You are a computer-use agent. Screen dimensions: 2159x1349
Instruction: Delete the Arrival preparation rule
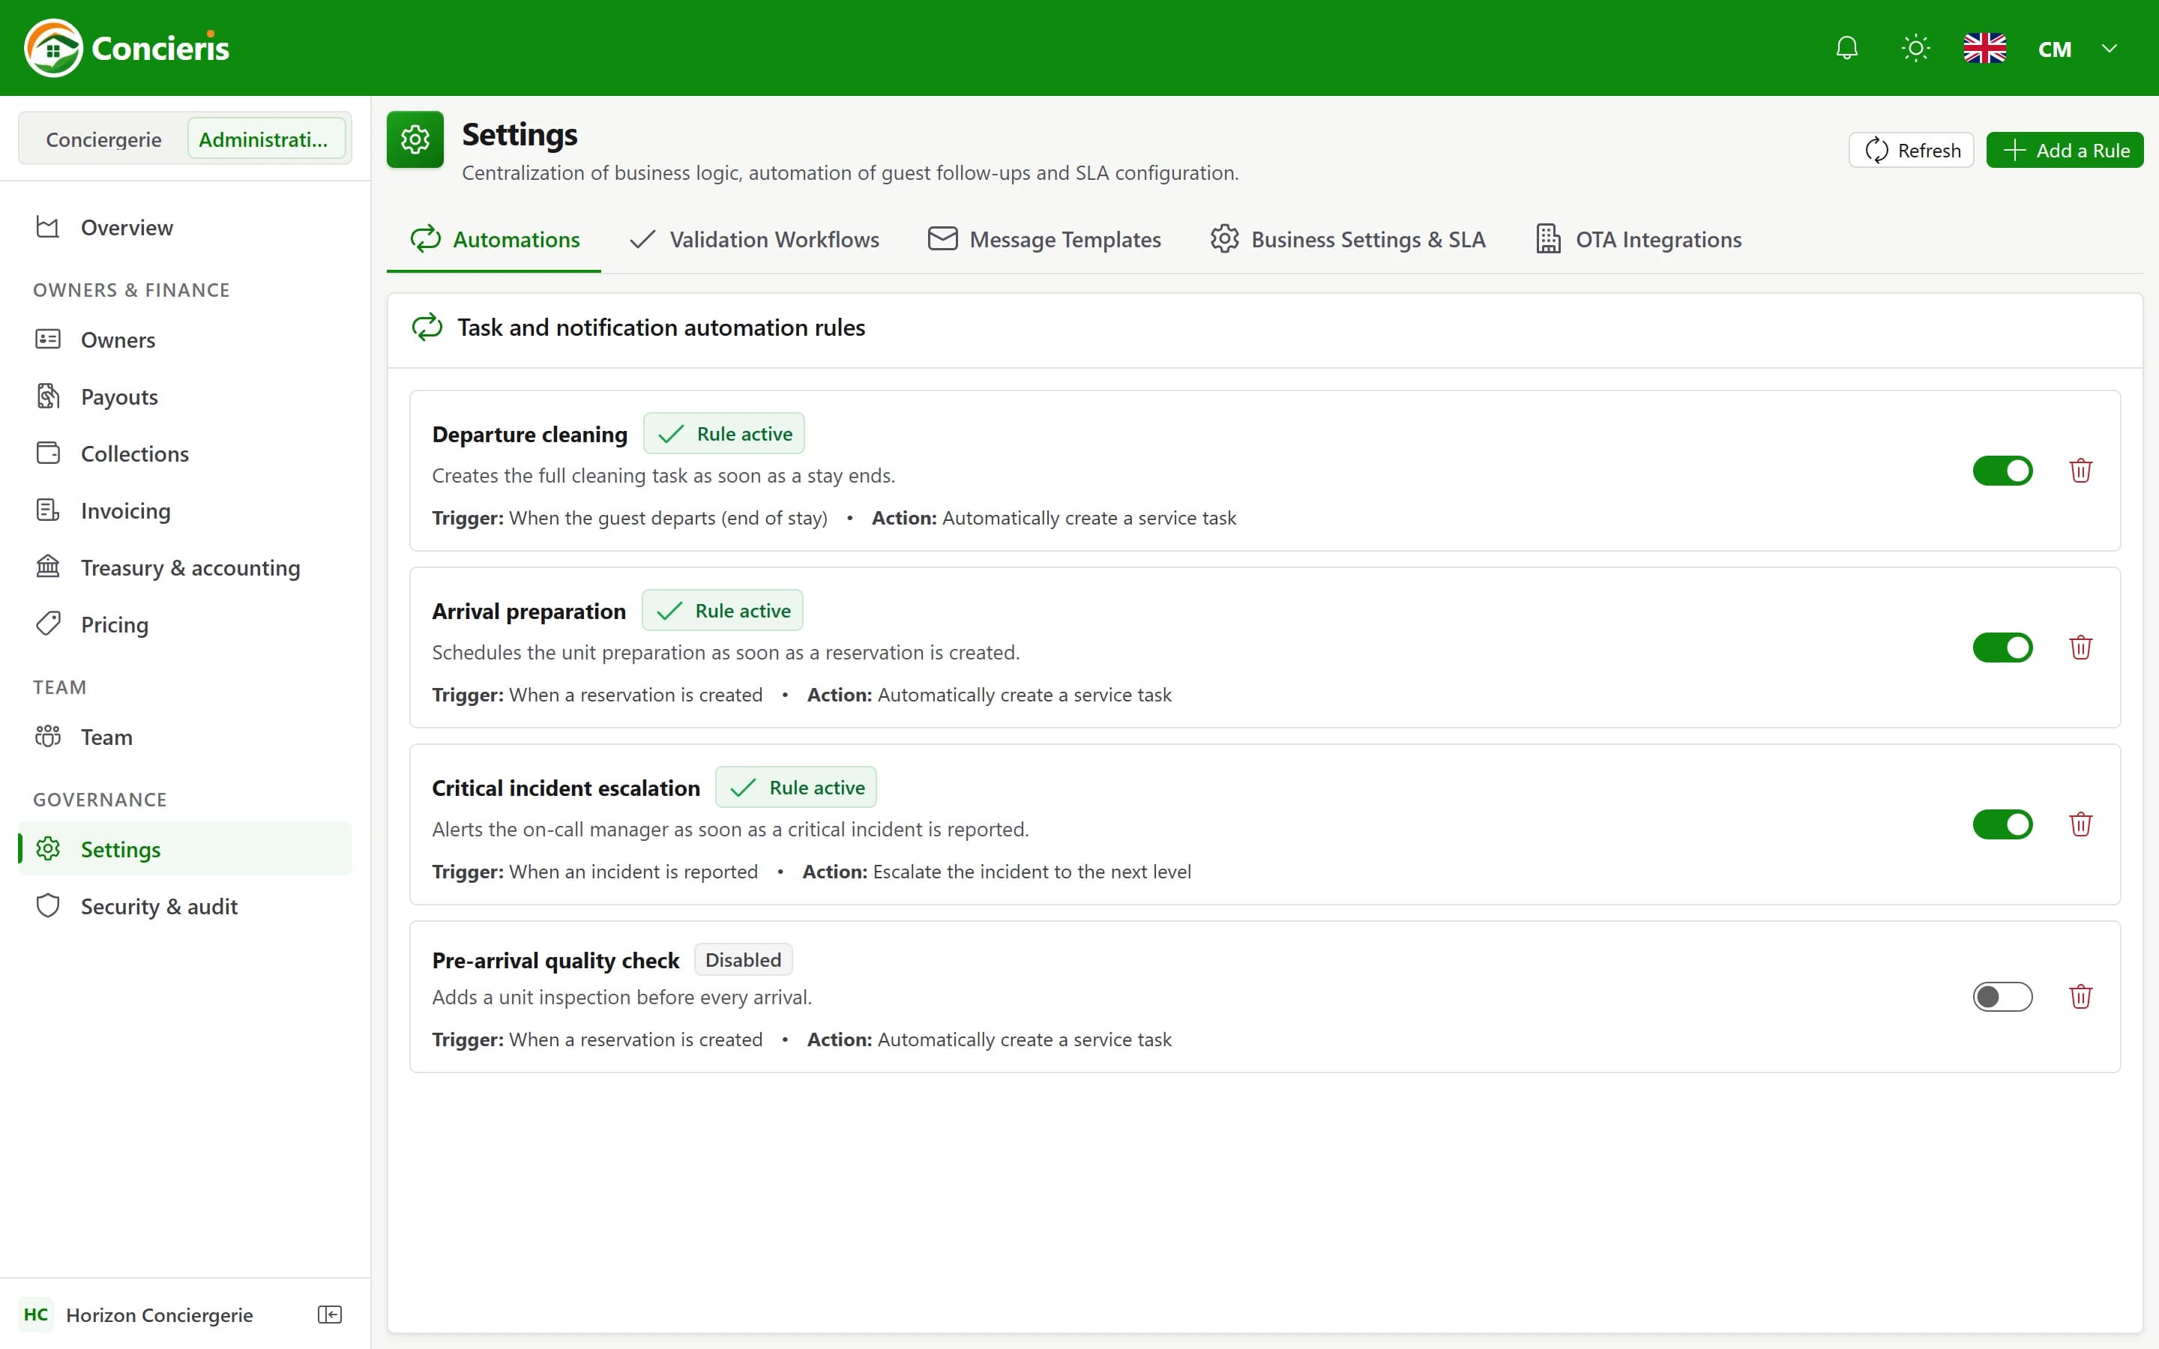(x=2080, y=647)
